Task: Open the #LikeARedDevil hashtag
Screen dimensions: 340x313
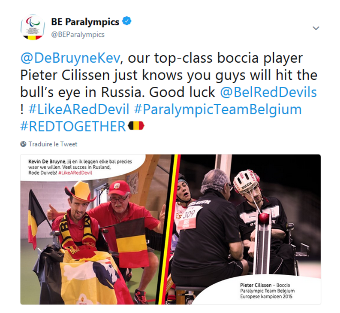Action: pos(79,109)
